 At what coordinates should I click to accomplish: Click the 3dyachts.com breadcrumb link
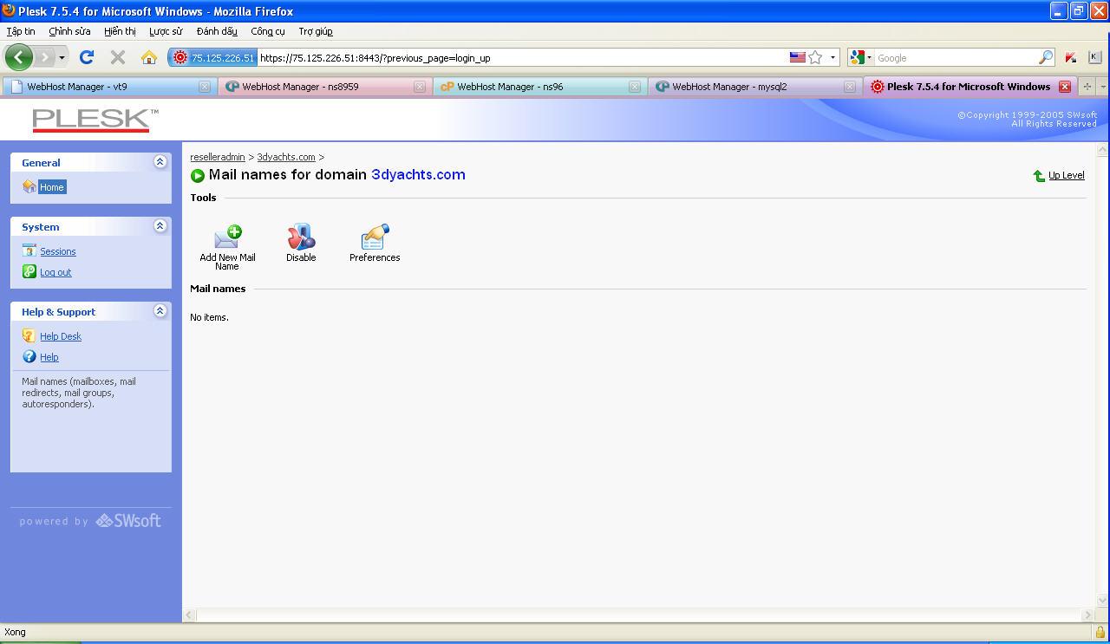tap(286, 157)
